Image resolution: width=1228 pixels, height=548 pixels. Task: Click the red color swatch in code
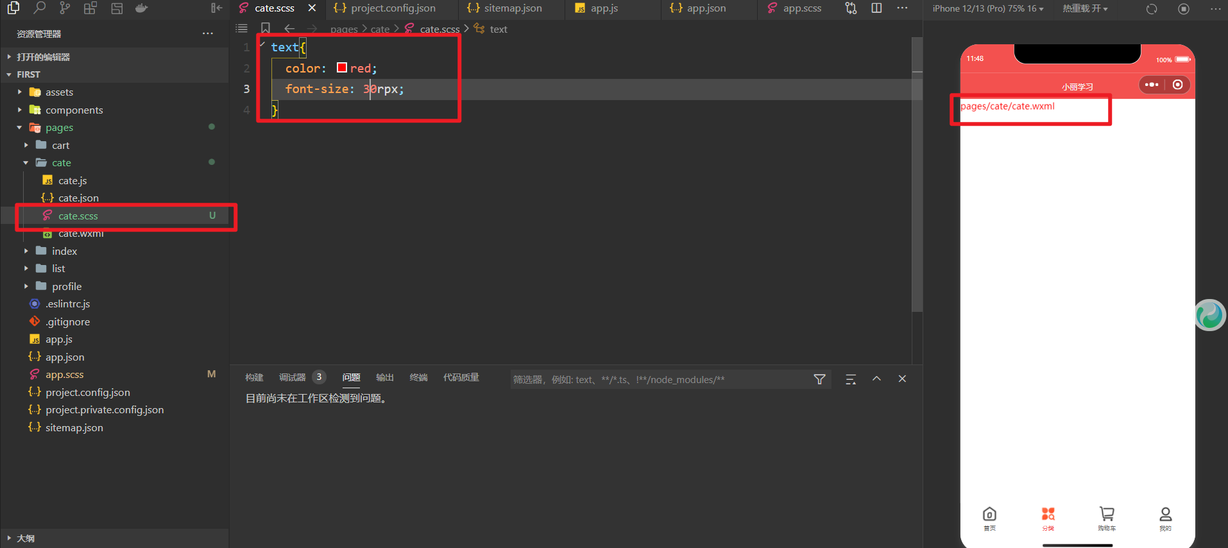tap(342, 67)
